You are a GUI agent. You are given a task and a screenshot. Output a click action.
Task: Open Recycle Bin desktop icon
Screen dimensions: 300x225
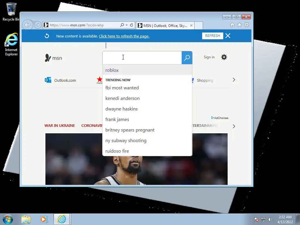pyautogui.click(x=11, y=12)
